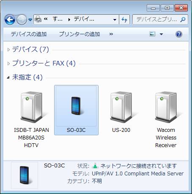Image resolution: width=192 pixels, height=194 pixels.
Task: Click UPnP/AV 1.0 Compliant Media Server text
Action: [x=137, y=174]
